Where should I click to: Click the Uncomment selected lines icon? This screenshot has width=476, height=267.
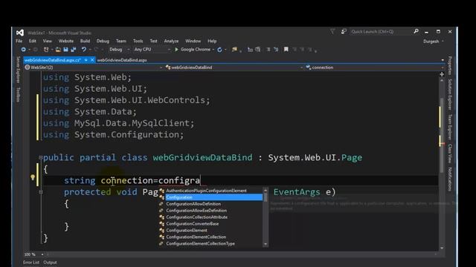click(276, 50)
